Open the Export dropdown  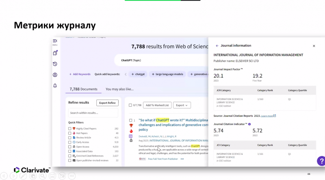click(x=182, y=105)
